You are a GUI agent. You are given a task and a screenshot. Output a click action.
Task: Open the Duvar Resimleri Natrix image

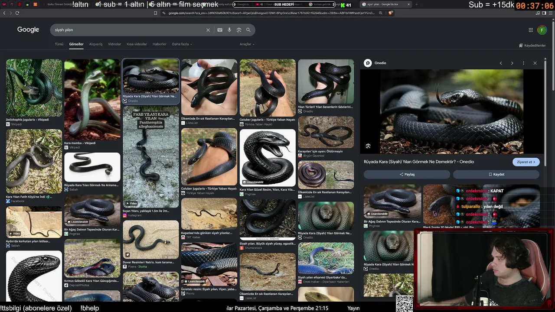tap(151, 240)
